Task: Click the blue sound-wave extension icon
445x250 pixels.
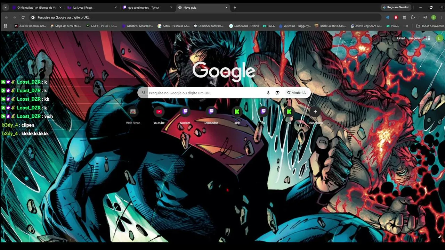Action: pos(388,17)
